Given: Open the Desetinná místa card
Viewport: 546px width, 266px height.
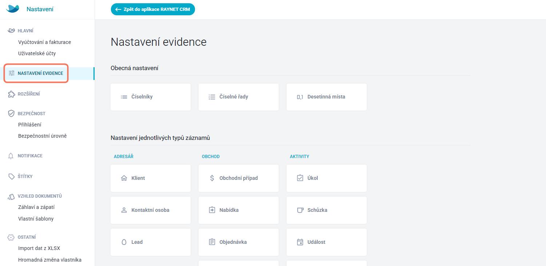Looking at the screenshot, I should [327, 97].
